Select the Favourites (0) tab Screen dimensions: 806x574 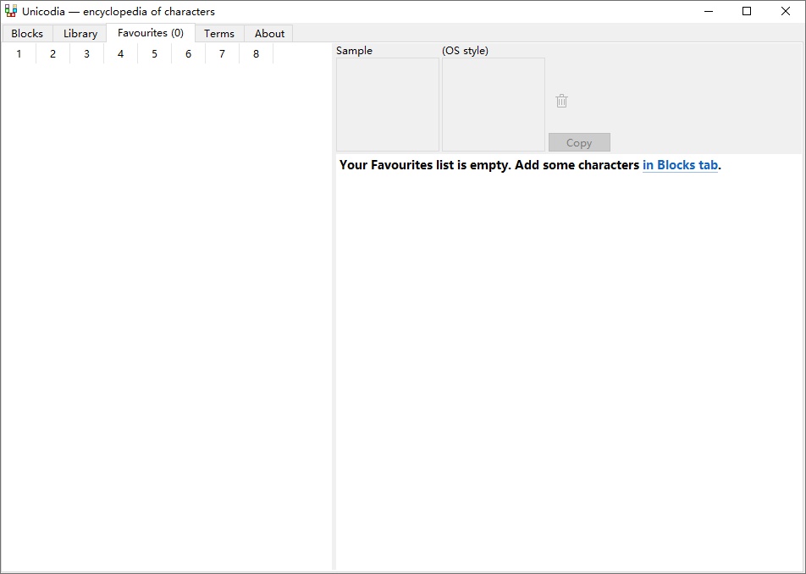click(x=151, y=33)
